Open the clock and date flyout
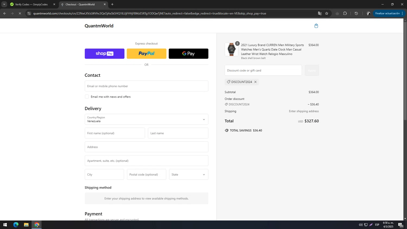 point(388,225)
